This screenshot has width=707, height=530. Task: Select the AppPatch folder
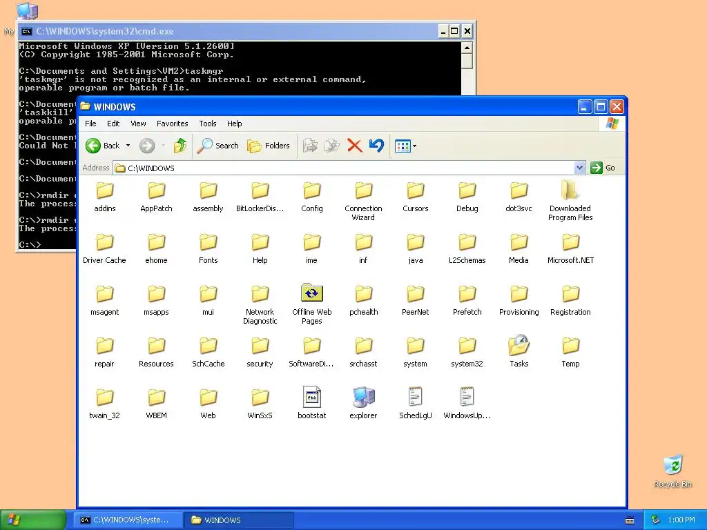(x=157, y=197)
